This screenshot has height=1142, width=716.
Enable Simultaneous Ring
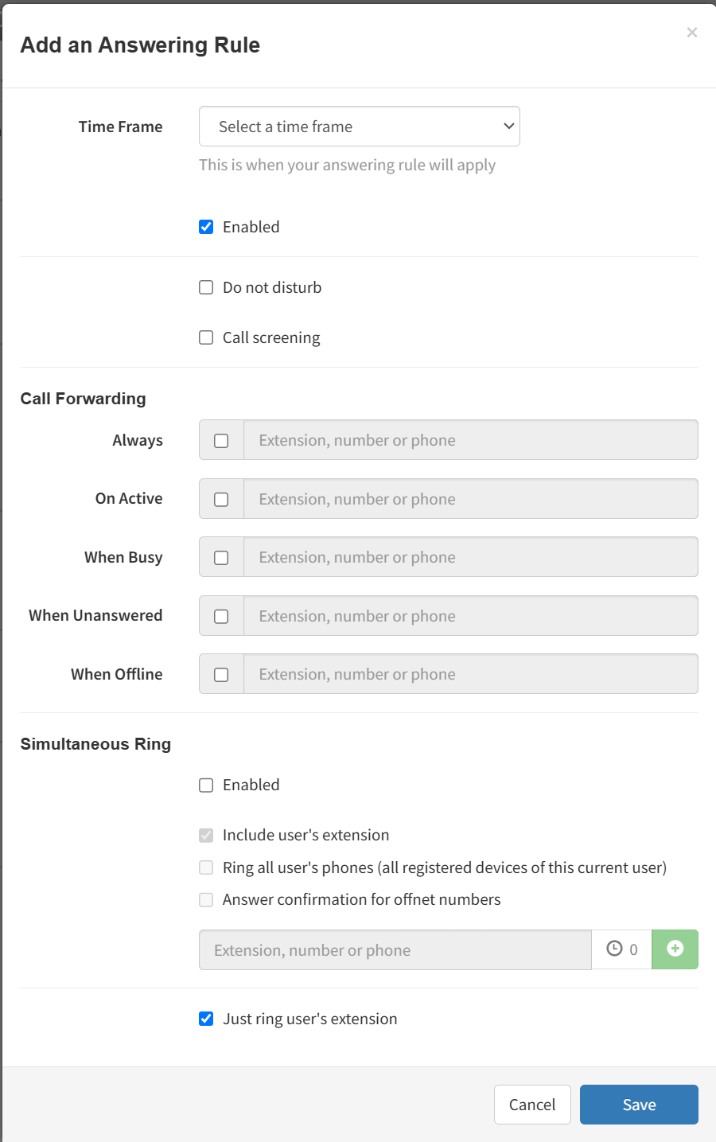point(206,785)
